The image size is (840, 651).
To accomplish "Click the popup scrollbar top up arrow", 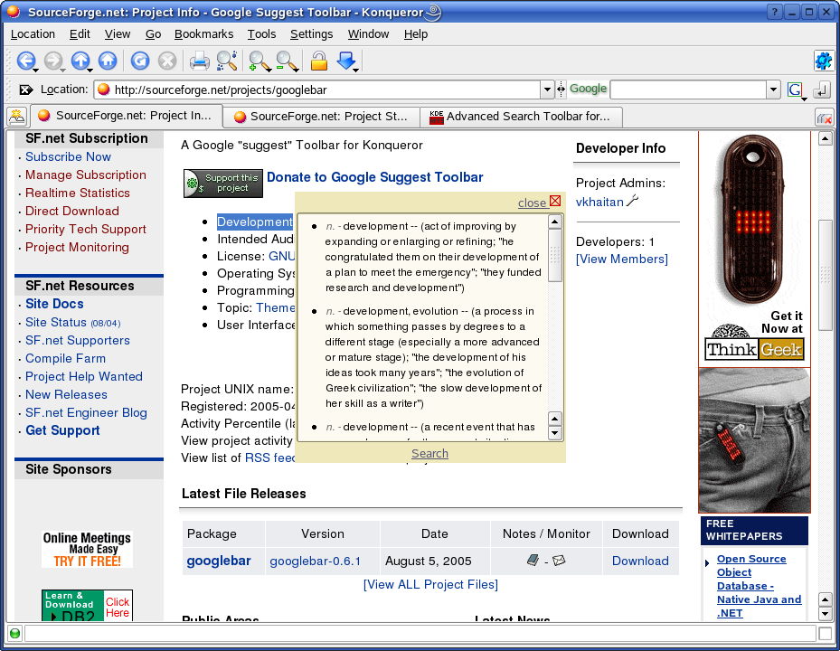I will 555,222.
